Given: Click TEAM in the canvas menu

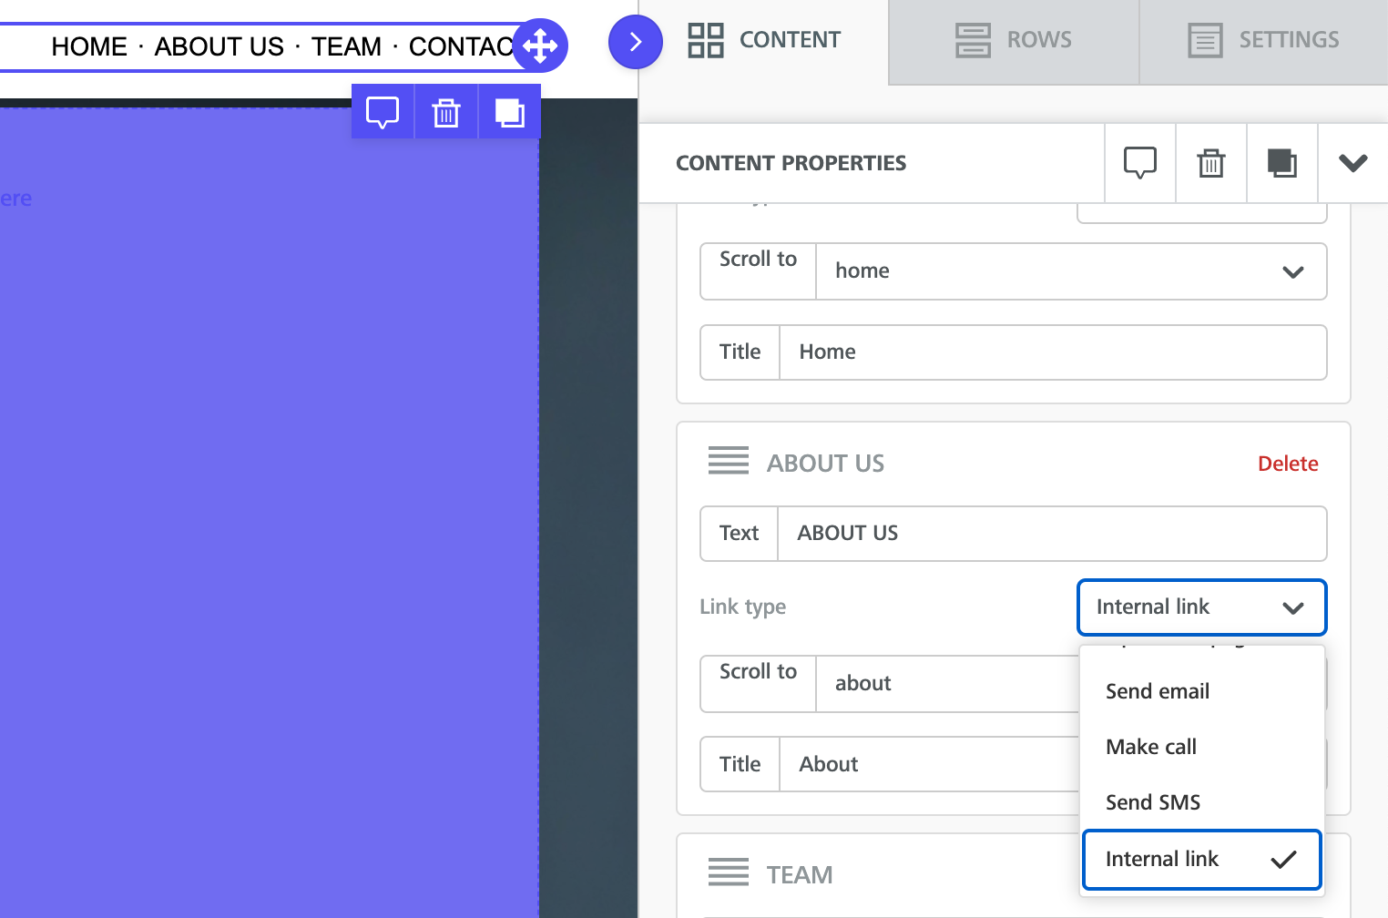Looking at the screenshot, I should [346, 46].
